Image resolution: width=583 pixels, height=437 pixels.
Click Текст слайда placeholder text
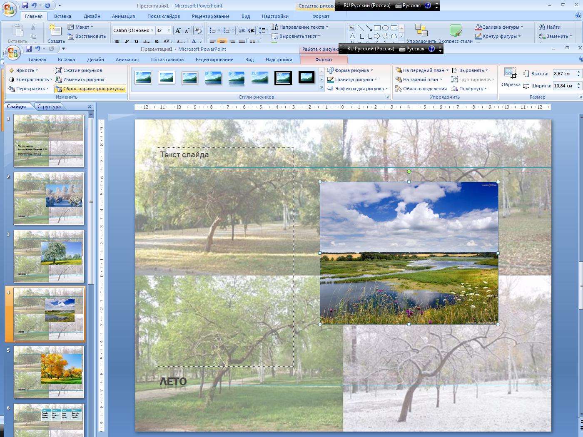coord(184,154)
